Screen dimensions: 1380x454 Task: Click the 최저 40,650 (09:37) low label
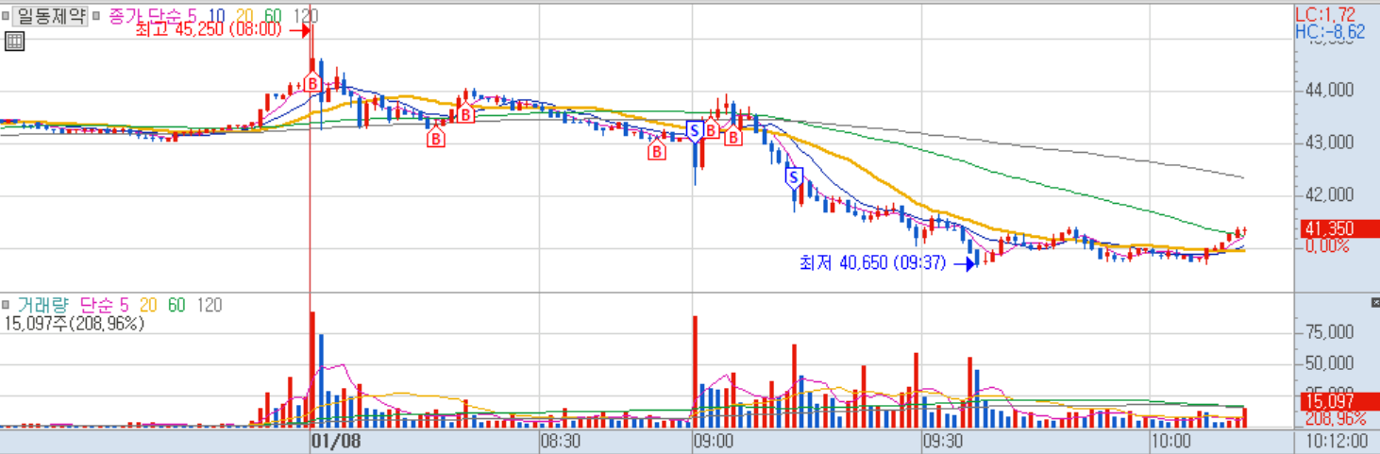tap(872, 263)
